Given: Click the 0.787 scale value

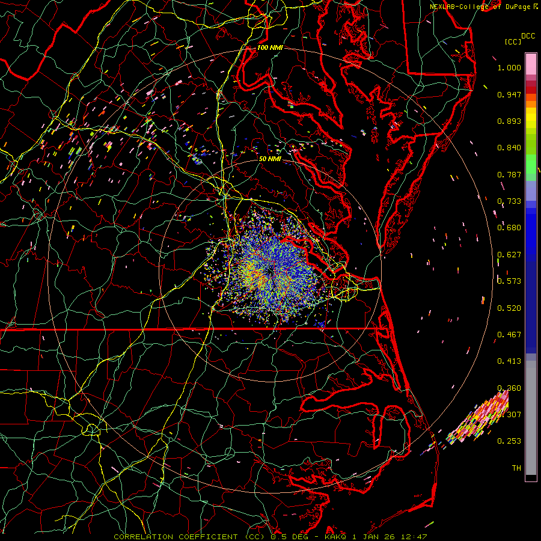Looking at the screenshot, I should (509, 174).
